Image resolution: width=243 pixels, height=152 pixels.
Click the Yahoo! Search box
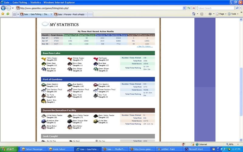click(216, 8)
